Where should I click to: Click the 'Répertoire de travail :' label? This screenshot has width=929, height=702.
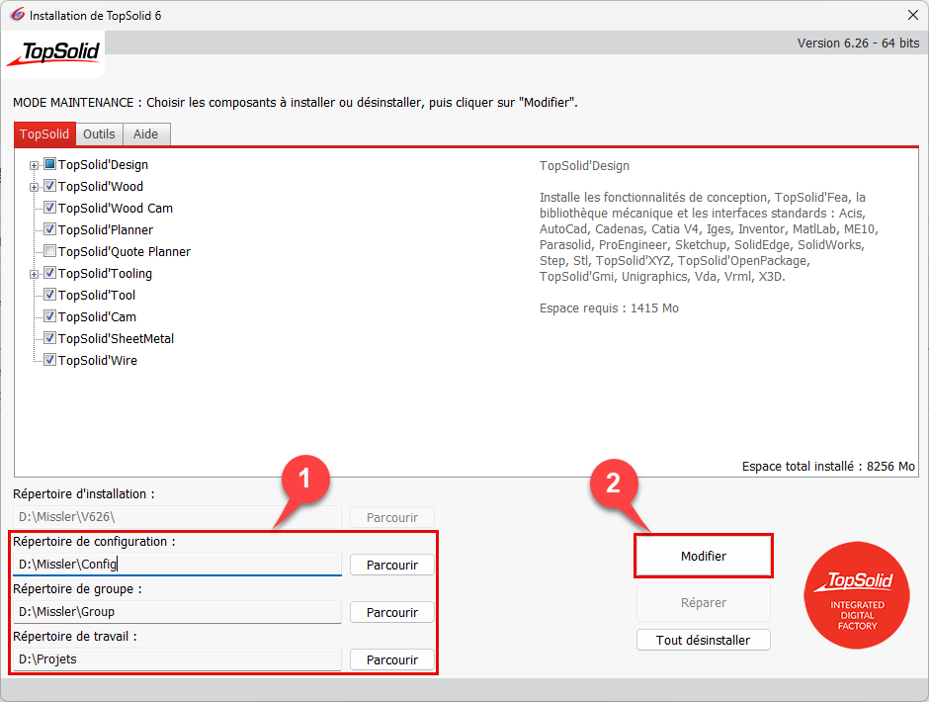75,636
